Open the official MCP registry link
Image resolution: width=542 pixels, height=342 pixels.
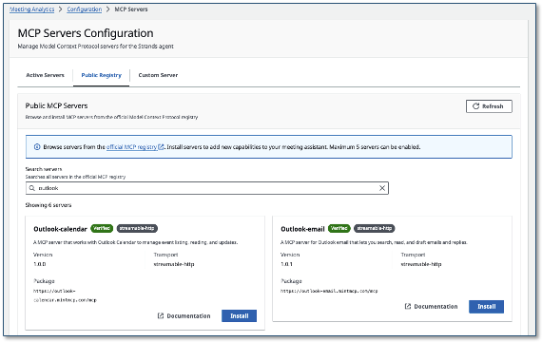pyautogui.click(x=132, y=147)
